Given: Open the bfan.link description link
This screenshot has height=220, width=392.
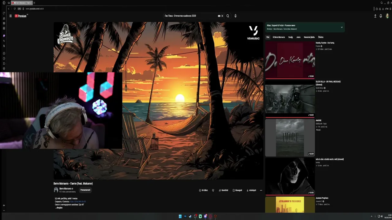Looking at the screenshot, I should pyautogui.click(x=78, y=202).
